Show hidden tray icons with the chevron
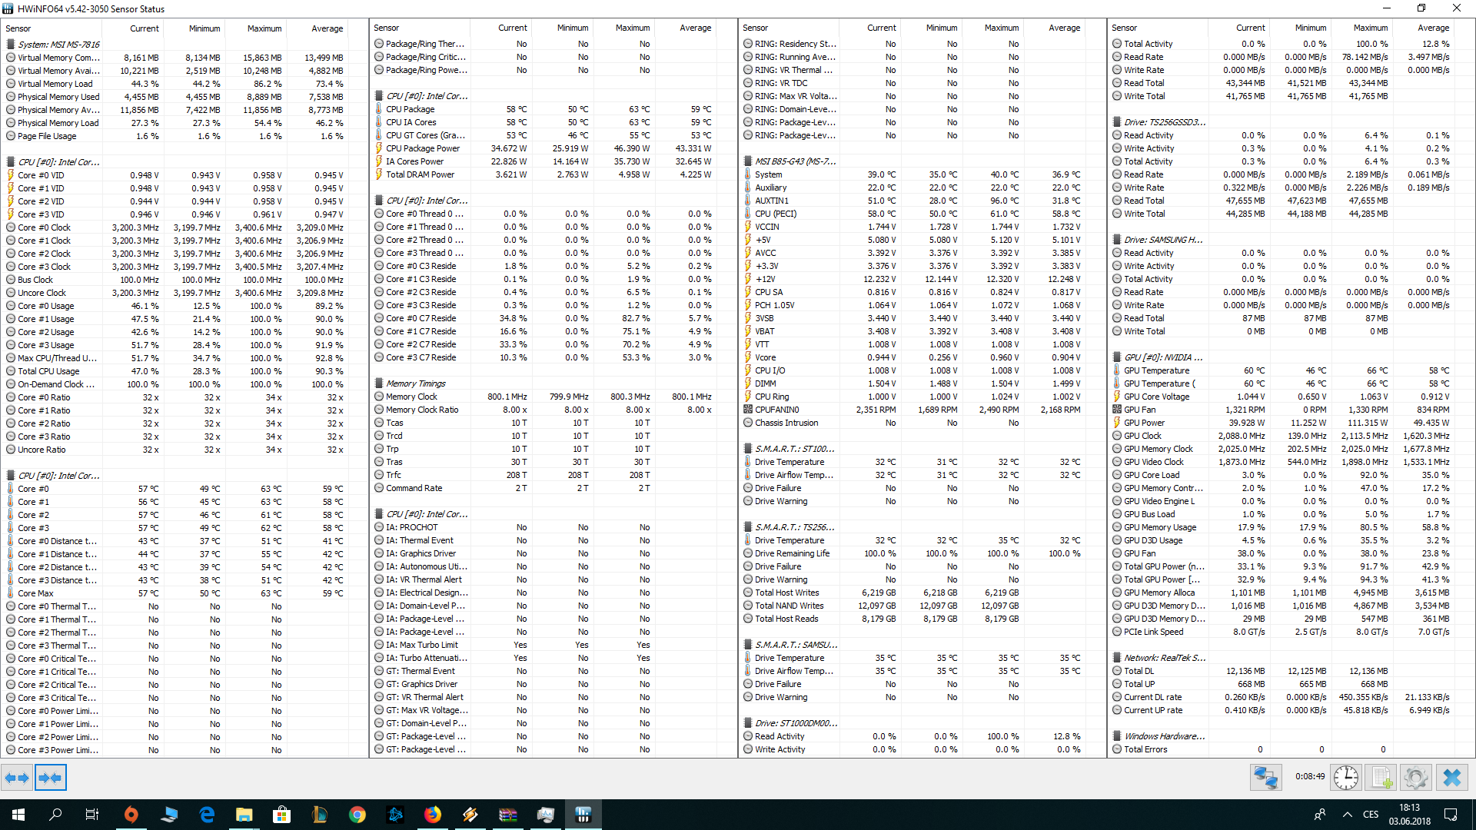Screen dimensions: 1476x830 pos(1347,815)
